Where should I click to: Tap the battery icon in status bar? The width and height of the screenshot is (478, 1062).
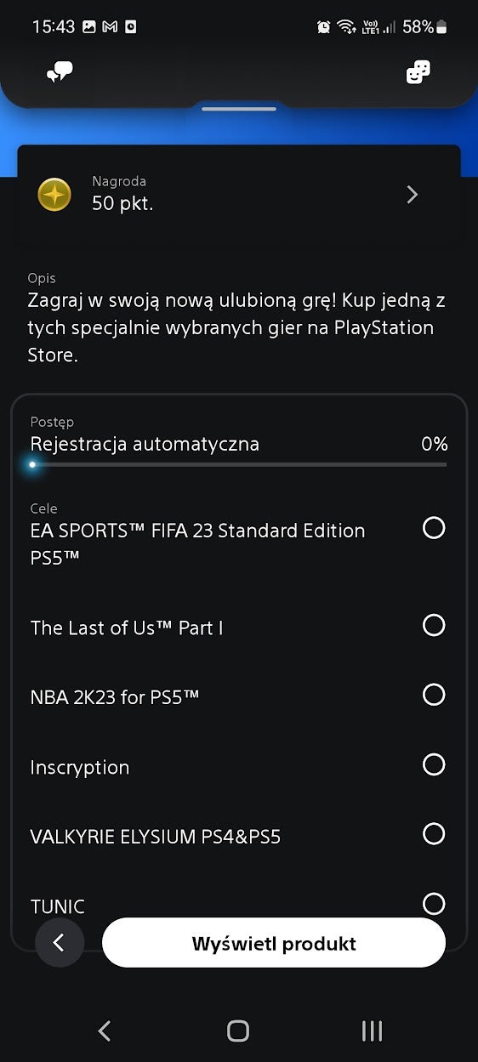(441, 27)
